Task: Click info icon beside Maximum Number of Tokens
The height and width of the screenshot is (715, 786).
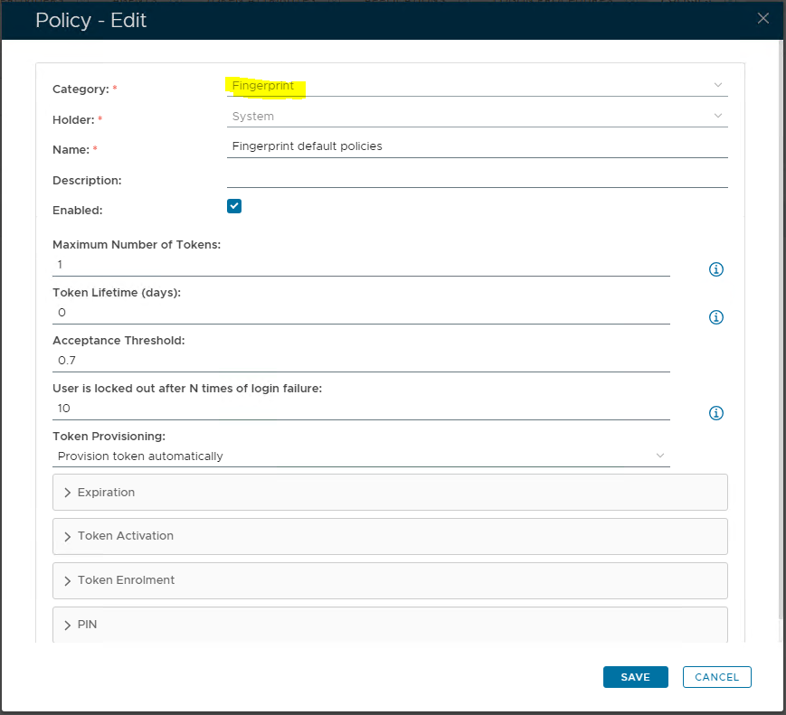Action: pos(715,269)
